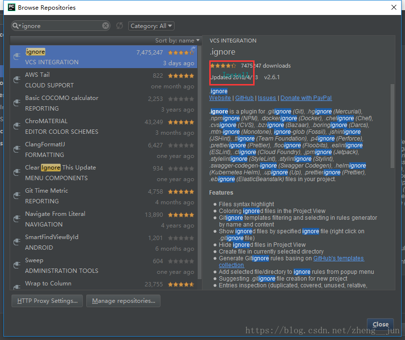
Task: Click the Clear Ignore This Update icon
Action: 17,172
